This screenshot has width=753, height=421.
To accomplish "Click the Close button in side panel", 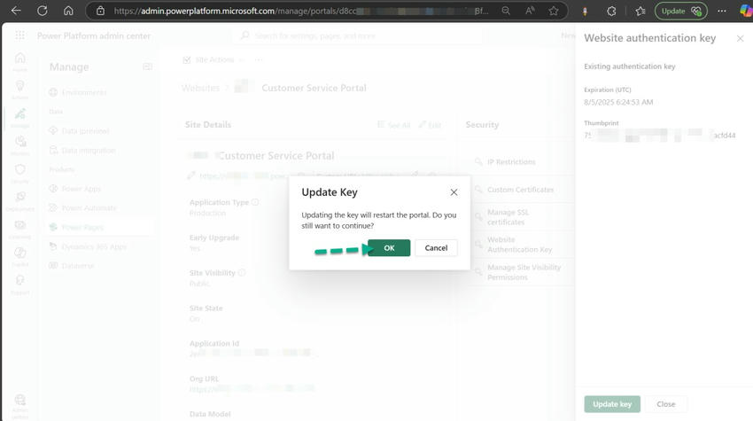I will tap(665, 404).
